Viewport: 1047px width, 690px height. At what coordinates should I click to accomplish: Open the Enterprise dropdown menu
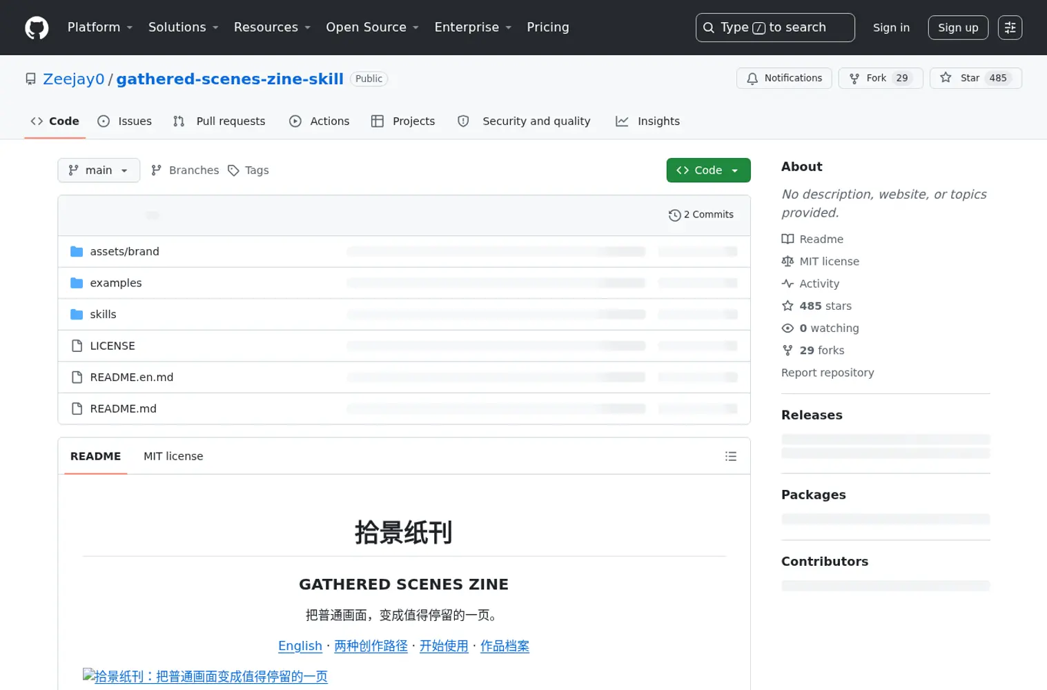tap(473, 28)
